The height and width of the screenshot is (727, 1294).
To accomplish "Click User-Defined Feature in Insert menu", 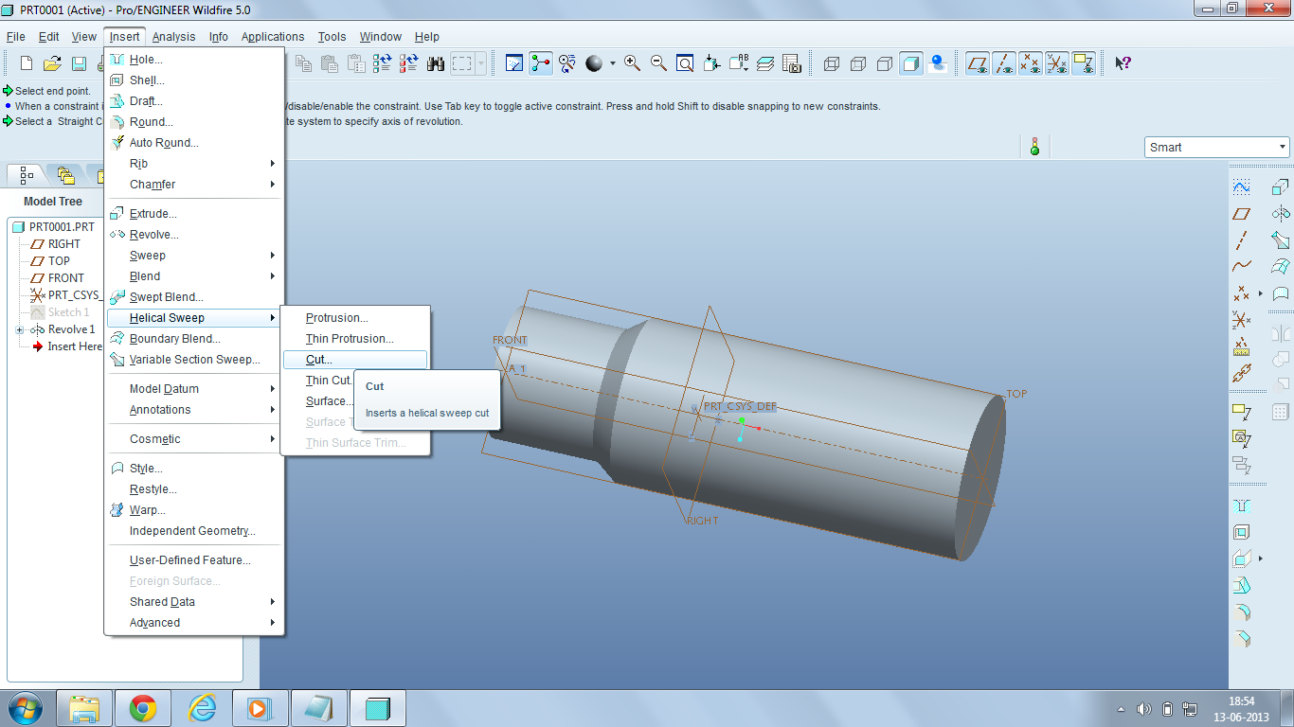I will tap(194, 560).
